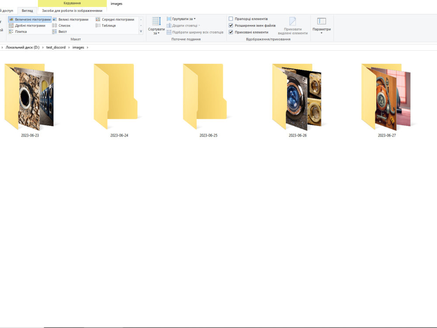437x328 pixels.
Task: Expand layout gallery more arrow
Action: click(141, 31)
